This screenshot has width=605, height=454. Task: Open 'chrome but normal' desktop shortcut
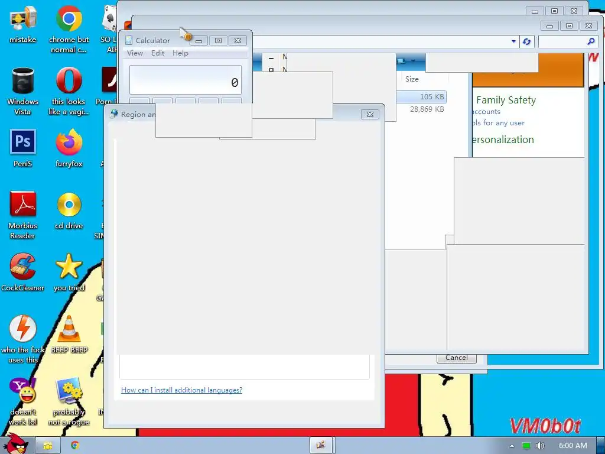tap(69, 29)
